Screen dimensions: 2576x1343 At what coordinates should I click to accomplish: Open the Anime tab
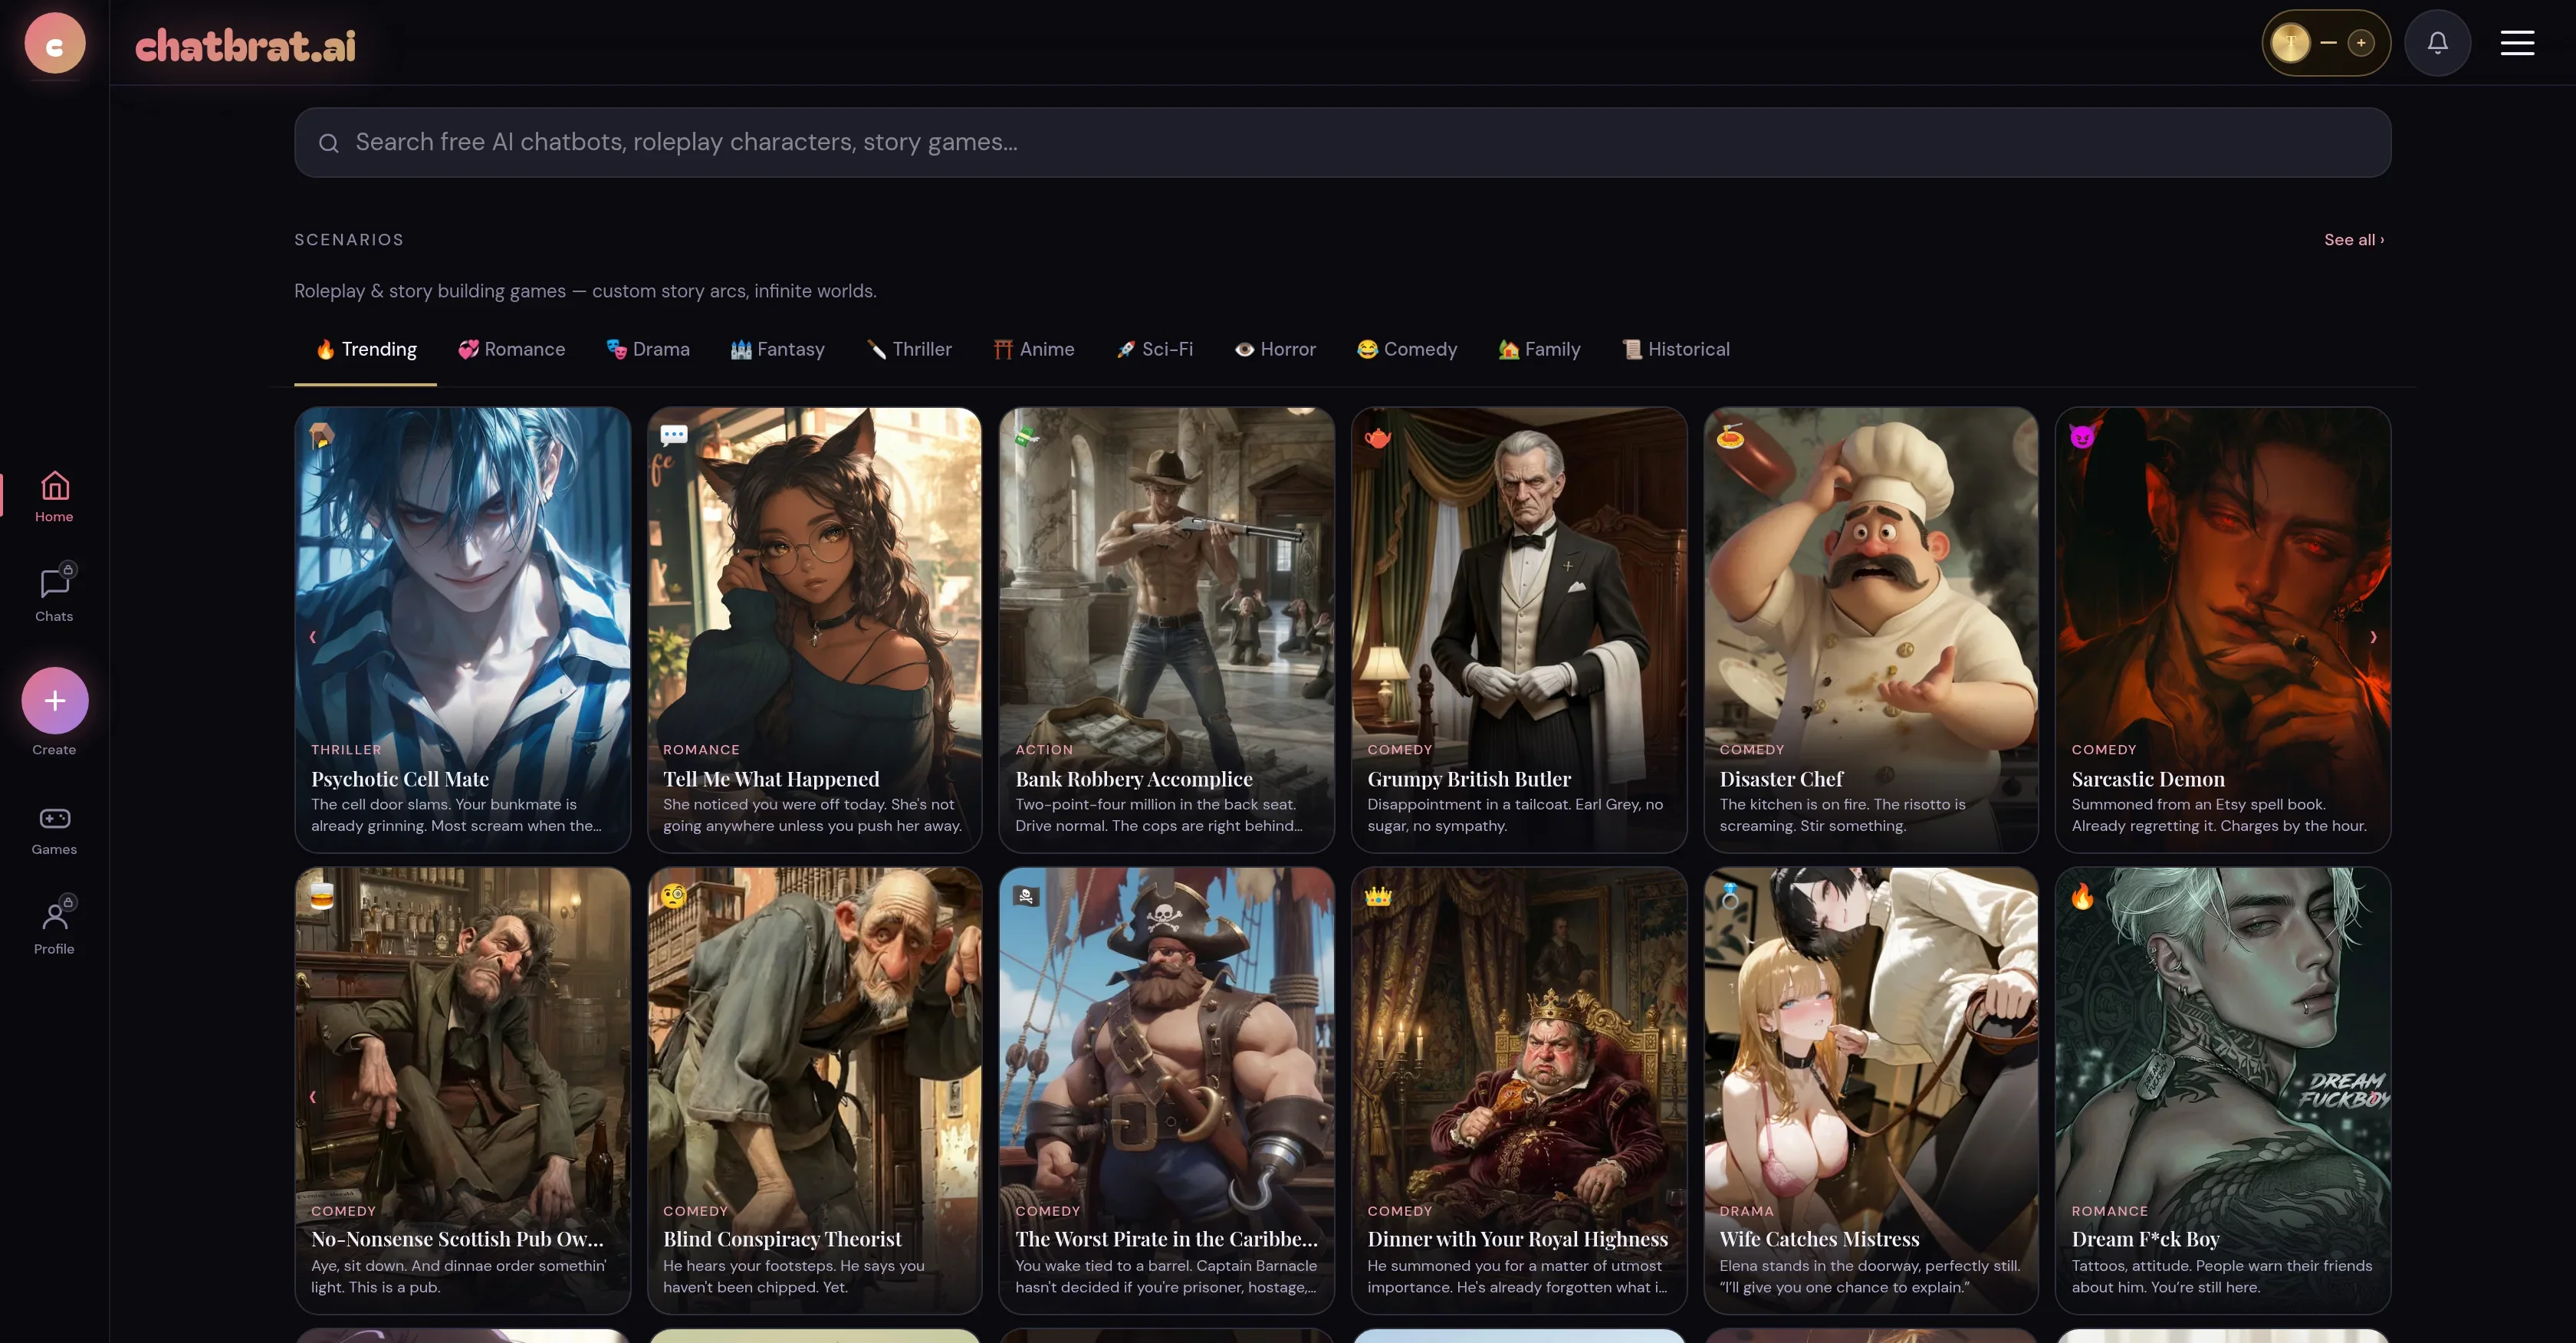1033,349
